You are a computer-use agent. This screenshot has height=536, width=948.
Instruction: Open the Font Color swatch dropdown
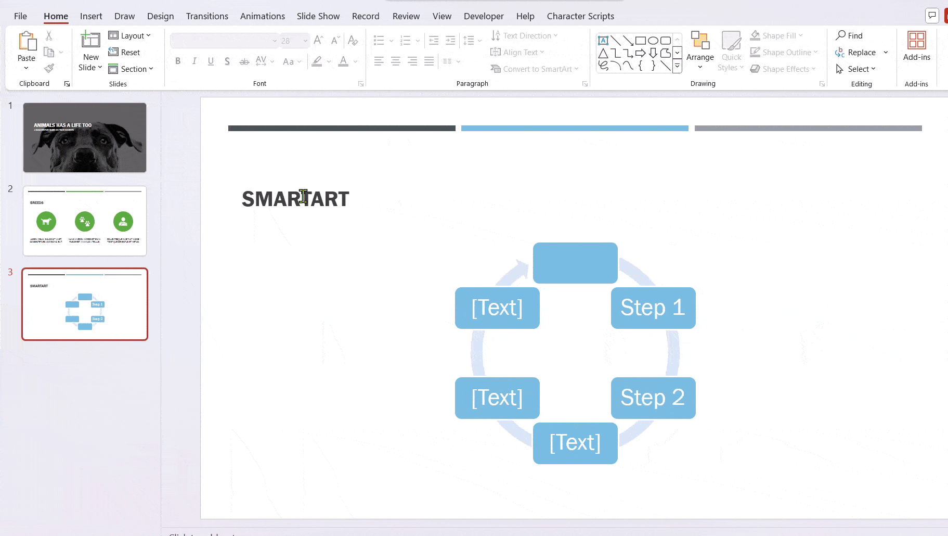(354, 61)
